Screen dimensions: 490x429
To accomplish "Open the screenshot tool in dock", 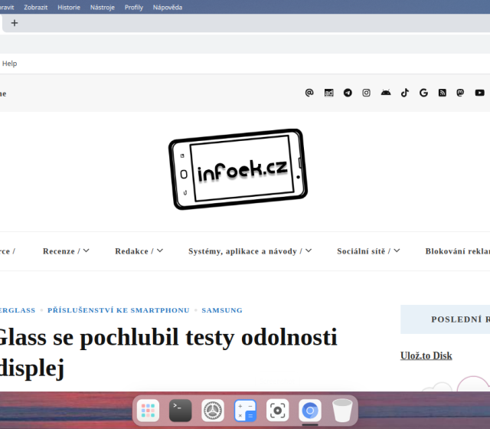I will point(277,411).
